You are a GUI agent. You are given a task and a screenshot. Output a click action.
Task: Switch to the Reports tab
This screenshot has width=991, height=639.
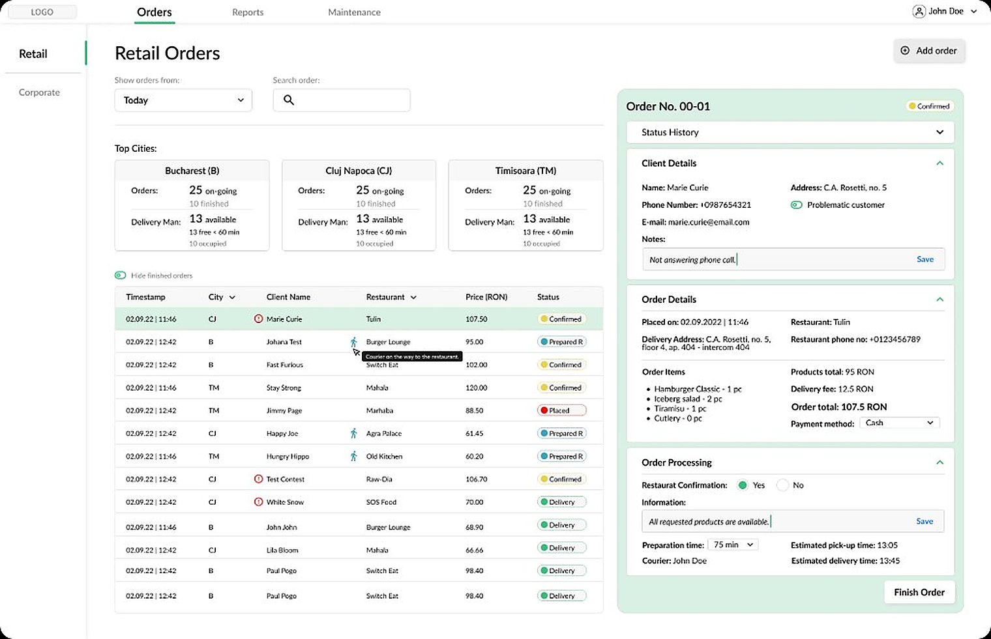point(248,12)
